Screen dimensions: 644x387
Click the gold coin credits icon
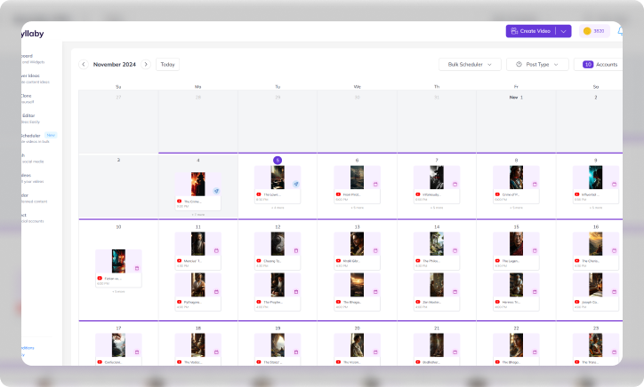(x=587, y=31)
